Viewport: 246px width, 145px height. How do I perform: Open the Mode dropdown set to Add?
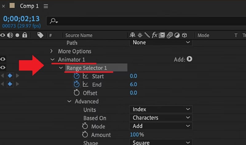coord(161,126)
